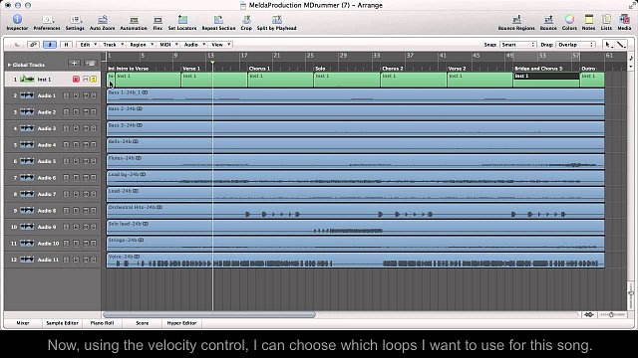
Task: Click the Outro arrangement marker
Action: [x=588, y=69]
